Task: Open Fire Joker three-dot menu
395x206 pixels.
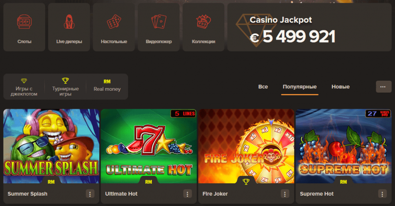Action: pyautogui.click(x=285, y=194)
